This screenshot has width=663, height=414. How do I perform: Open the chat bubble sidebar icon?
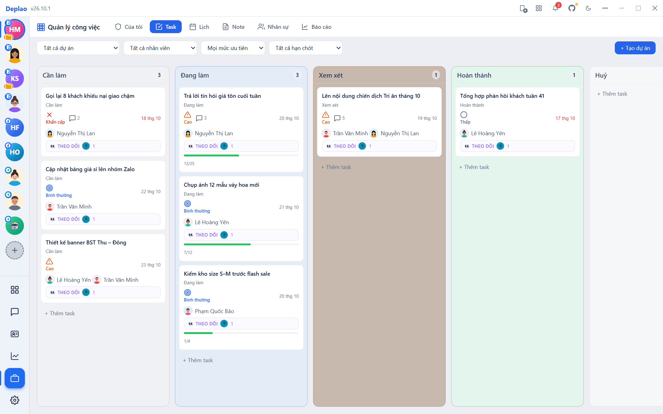(15, 312)
